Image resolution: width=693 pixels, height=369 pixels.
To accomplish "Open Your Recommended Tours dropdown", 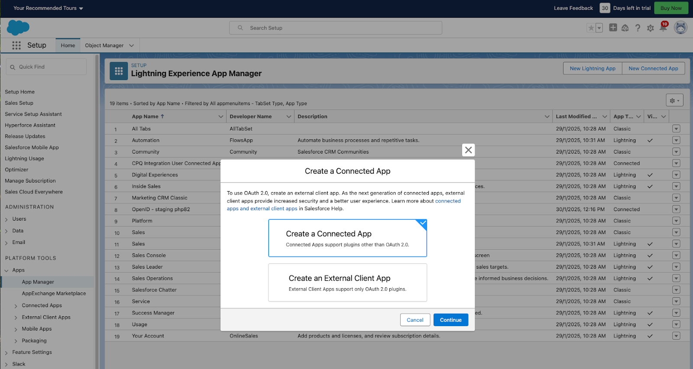I will [x=48, y=8].
